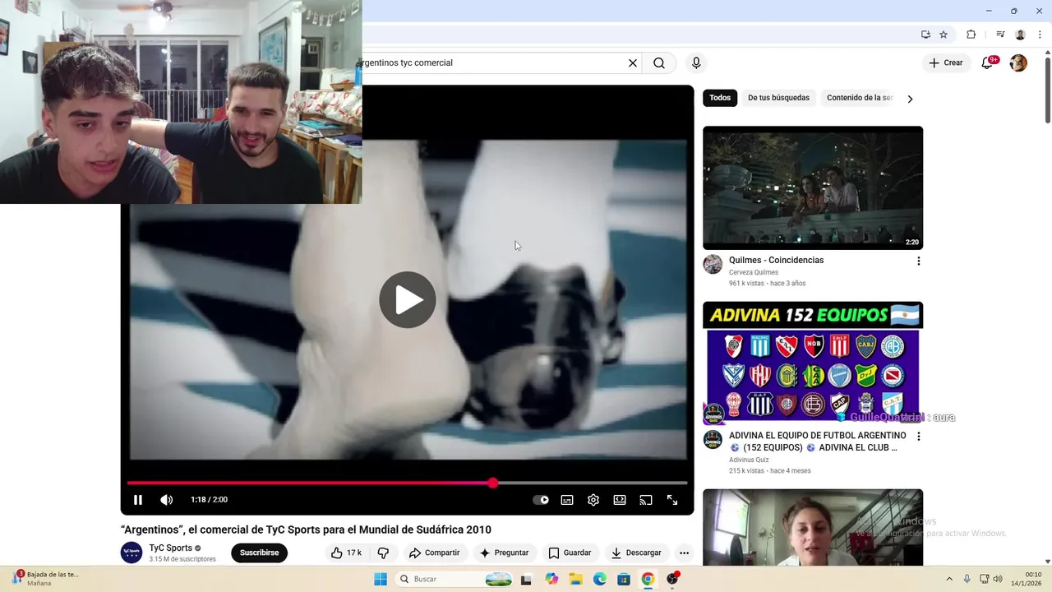Click the video title text Argentinos comercial

click(x=306, y=530)
